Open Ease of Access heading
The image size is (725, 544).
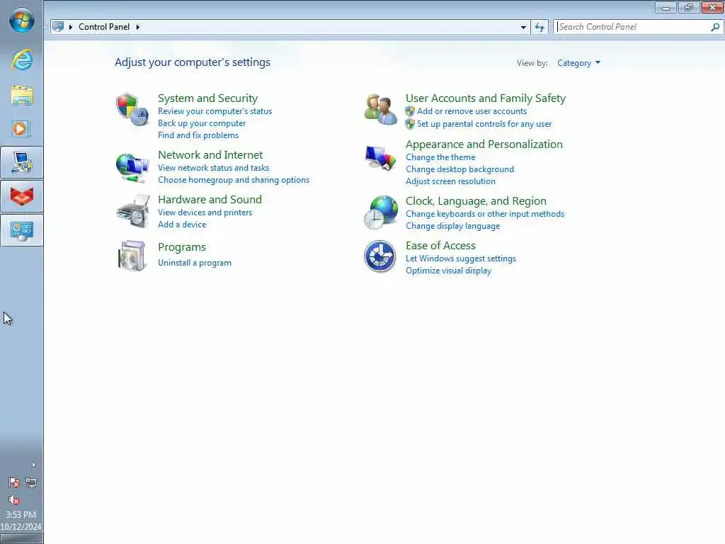point(440,246)
